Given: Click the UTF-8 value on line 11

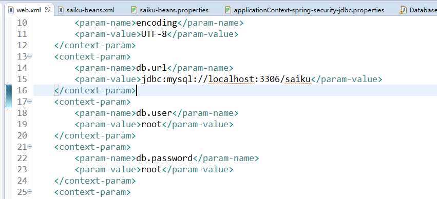Looking at the screenshot, I should pos(154,34).
